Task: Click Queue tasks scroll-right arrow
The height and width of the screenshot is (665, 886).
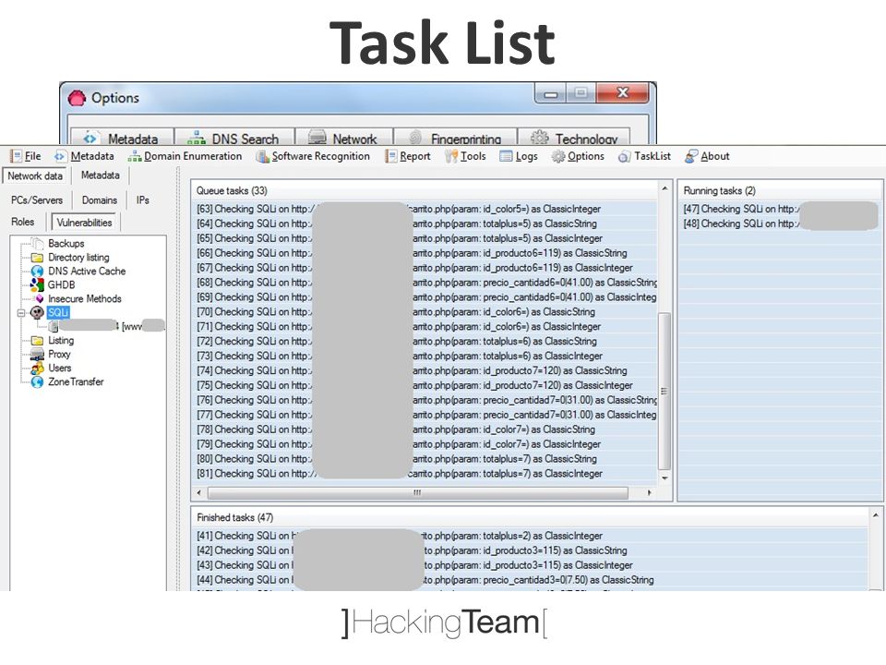Action: 649,493
